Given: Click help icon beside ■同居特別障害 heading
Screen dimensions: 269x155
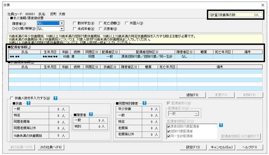Looking at the screenshot, I should point(145,103).
